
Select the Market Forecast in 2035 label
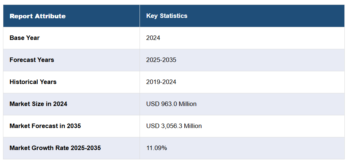coord(45,126)
